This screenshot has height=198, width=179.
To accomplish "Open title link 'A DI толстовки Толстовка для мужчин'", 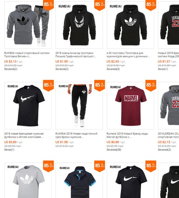I will pyautogui.click(x=128, y=54).
